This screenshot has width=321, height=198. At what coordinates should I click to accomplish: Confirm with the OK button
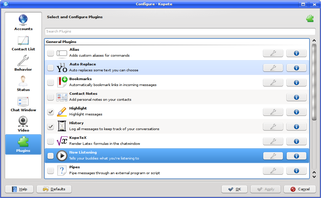click(234, 189)
